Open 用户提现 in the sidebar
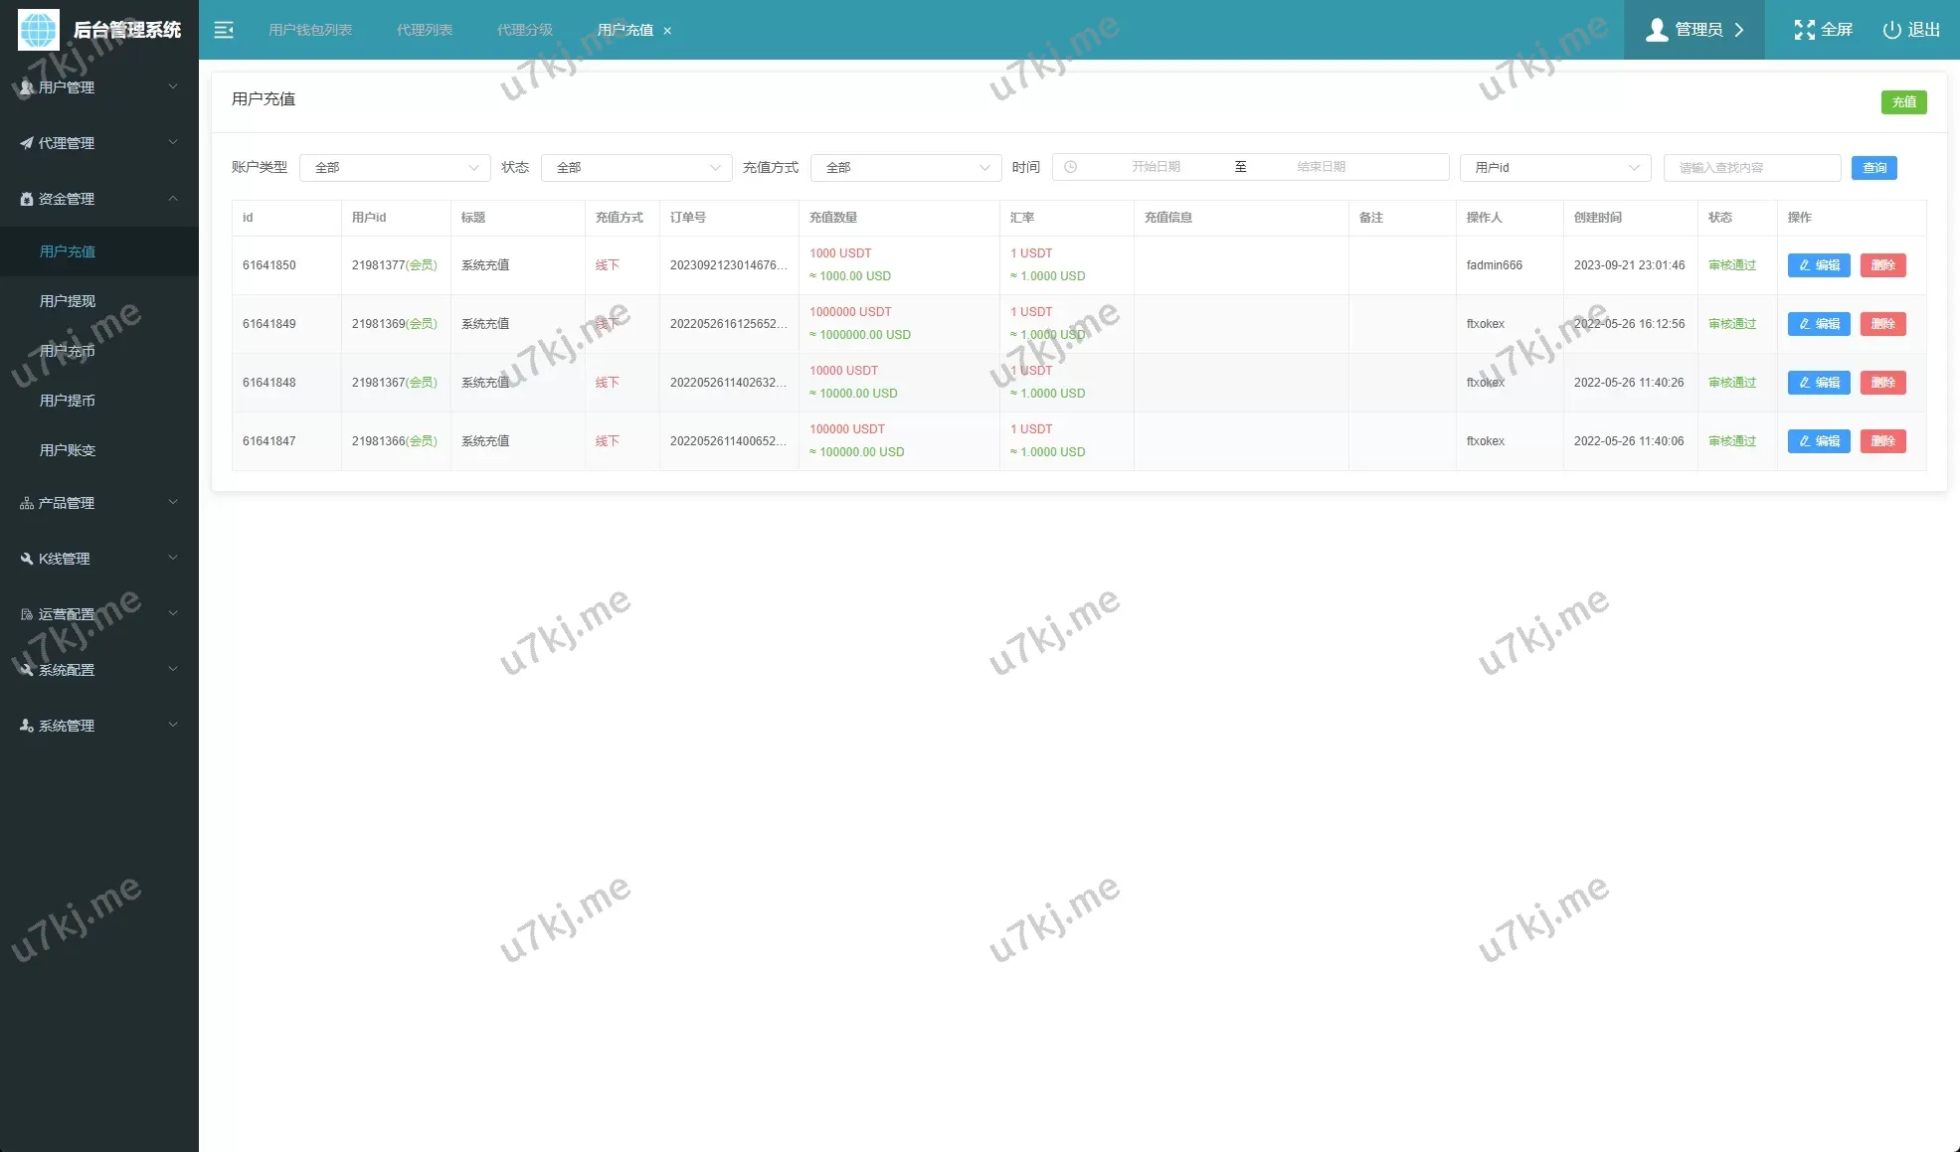1960x1152 pixels. pyautogui.click(x=68, y=301)
